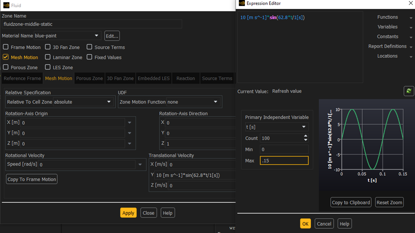Click Copy To Frame Motion button
The image size is (415, 233).
32,179
